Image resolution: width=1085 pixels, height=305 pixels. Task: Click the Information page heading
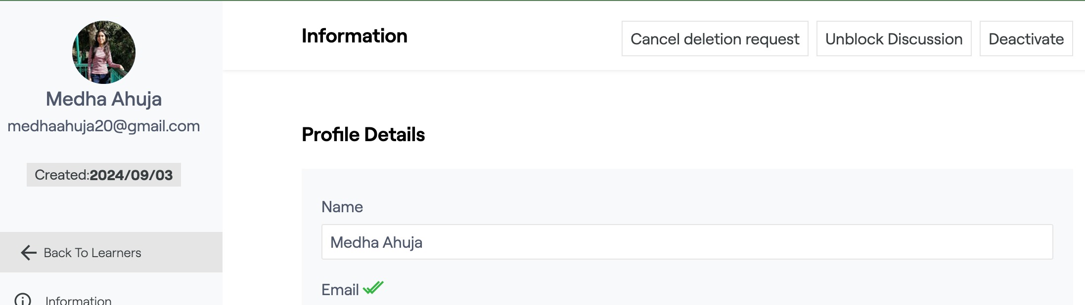(x=355, y=36)
